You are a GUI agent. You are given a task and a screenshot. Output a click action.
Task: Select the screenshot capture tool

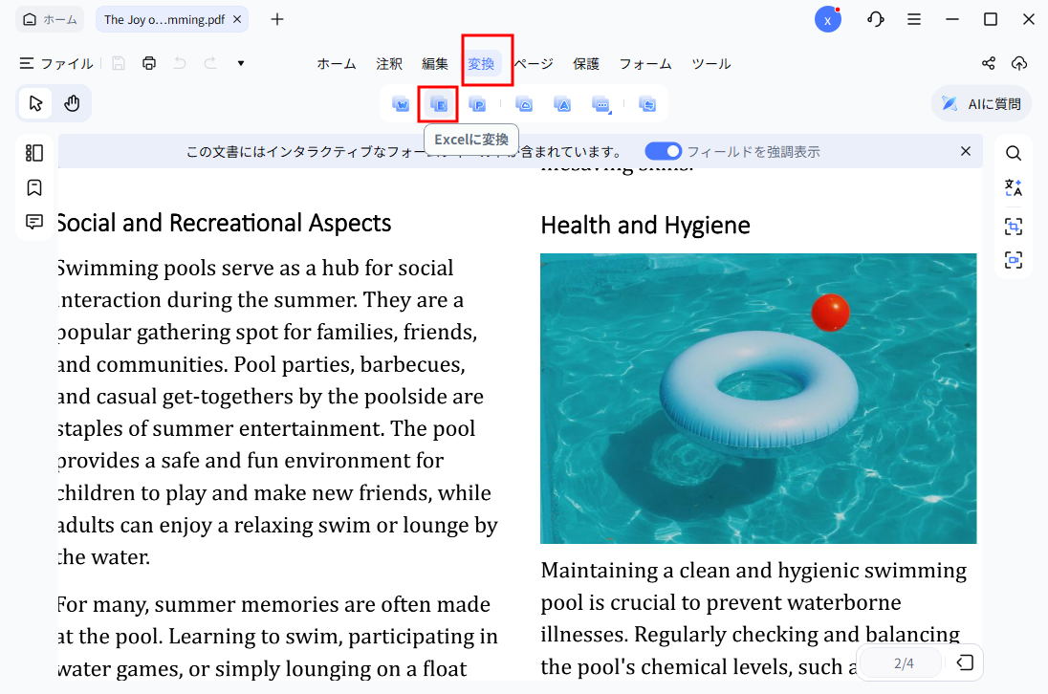click(1013, 227)
